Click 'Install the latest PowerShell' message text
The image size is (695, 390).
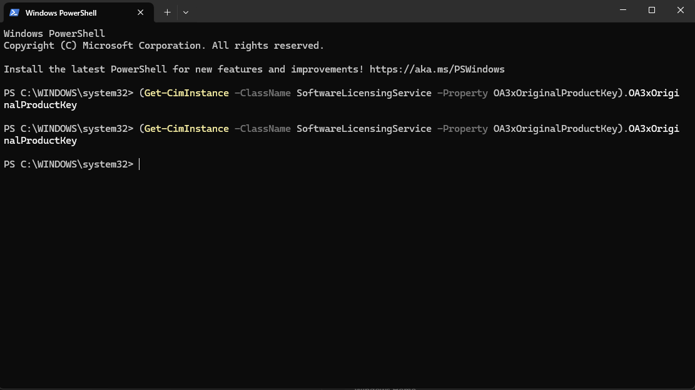pyautogui.click(x=254, y=69)
